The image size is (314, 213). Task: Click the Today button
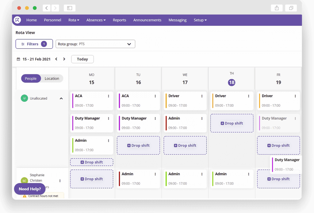(x=82, y=59)
